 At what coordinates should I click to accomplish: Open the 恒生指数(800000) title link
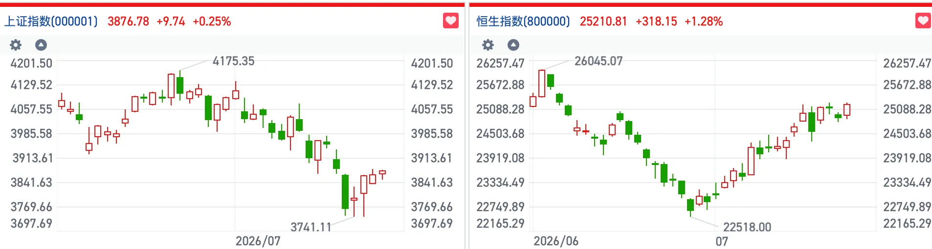coord(523,21)
